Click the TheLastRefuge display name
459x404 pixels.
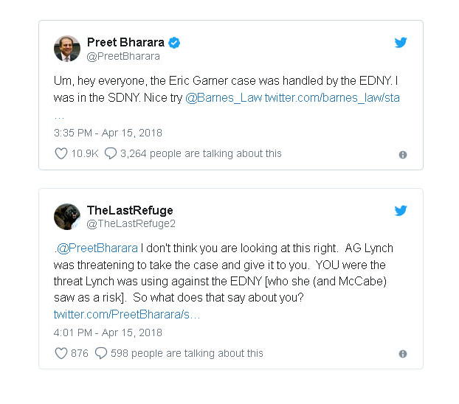130,210
